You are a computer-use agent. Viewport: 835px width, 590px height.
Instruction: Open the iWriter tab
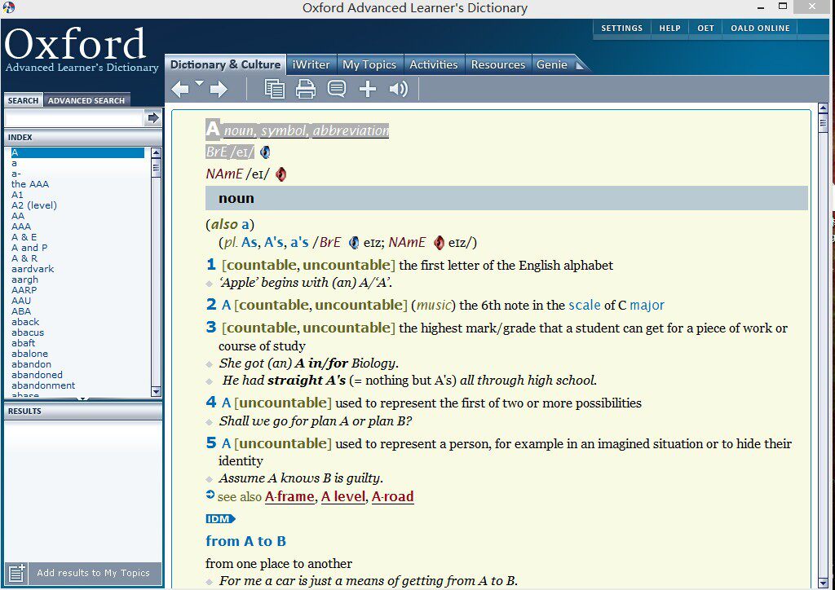311,65
